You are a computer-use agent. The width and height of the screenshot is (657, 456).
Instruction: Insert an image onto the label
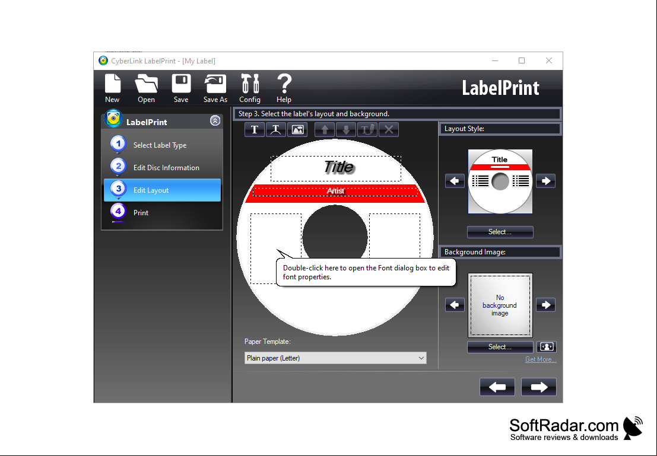[x=297, y=129]
